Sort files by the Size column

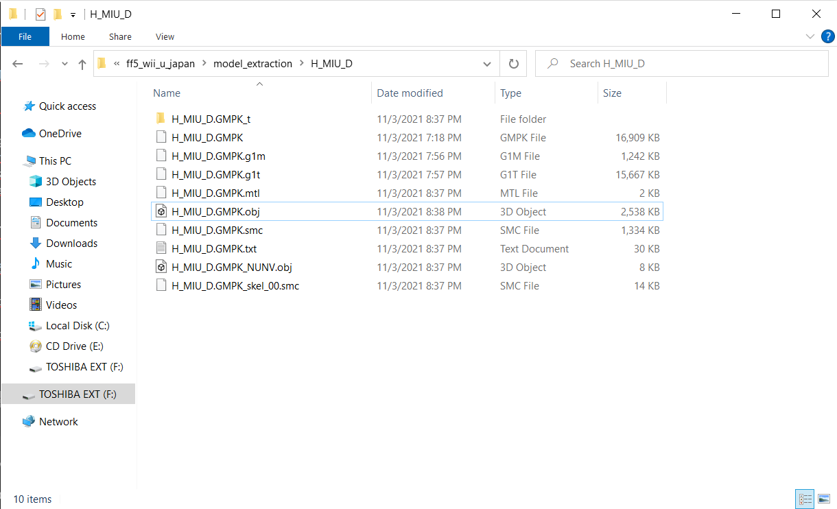pos(612,93)
